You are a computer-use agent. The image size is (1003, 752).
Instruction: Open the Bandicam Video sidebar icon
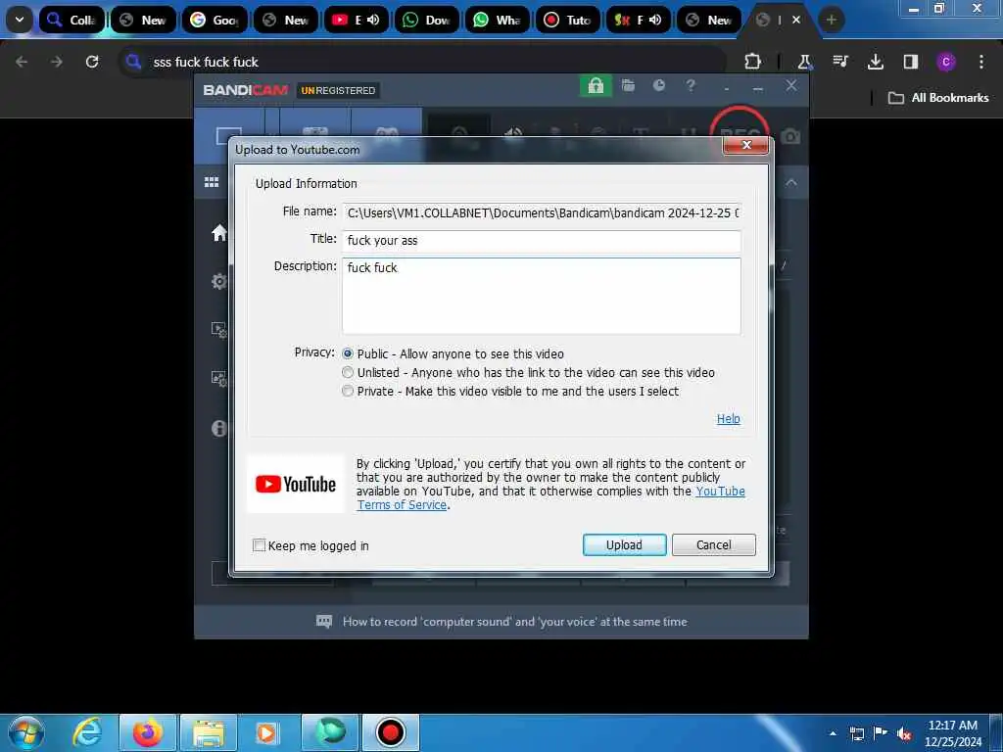click(219, 330)
